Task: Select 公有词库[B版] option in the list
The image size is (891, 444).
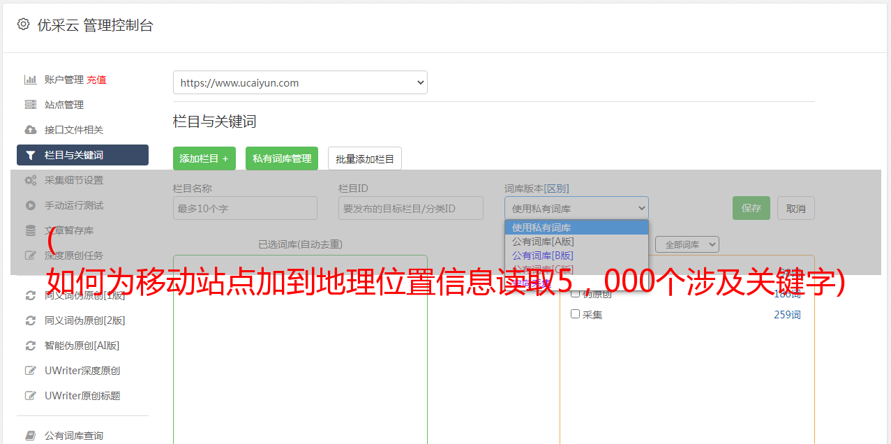Action: (x=542, y=256)
